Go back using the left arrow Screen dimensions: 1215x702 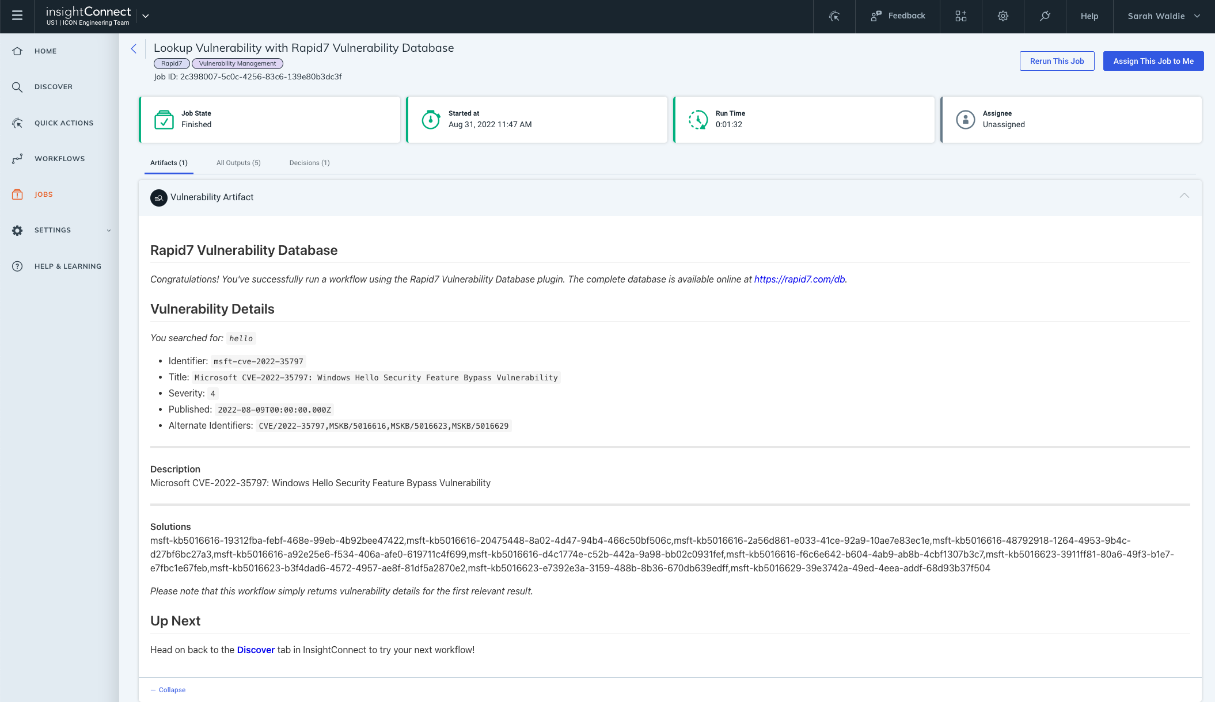click(134, 49)
